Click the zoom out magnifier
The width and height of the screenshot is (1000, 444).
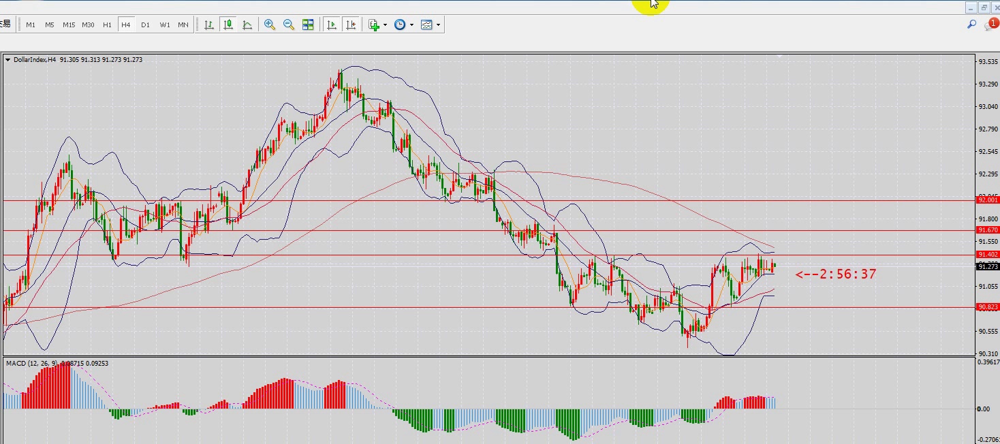pyautogui.click(x=289, y=25)
